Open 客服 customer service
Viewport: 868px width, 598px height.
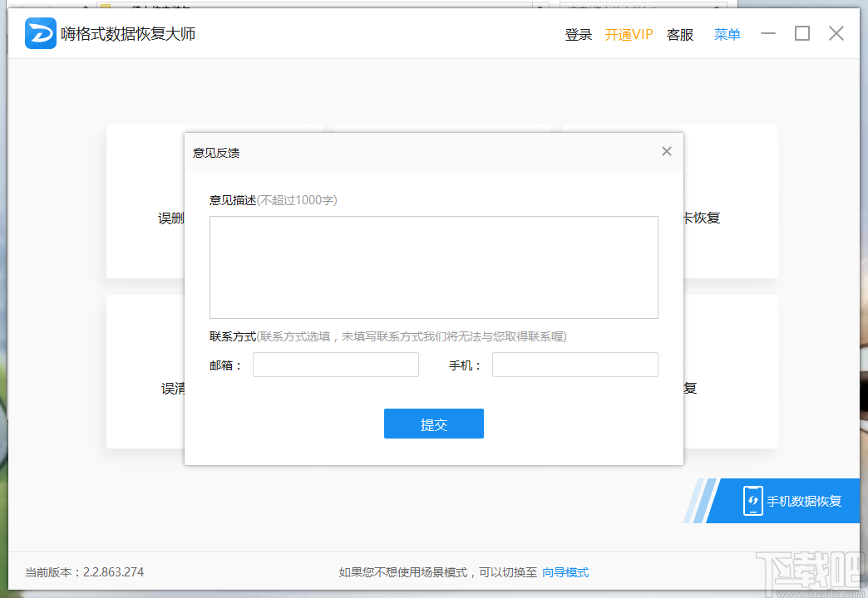click(x=680, y=34)
